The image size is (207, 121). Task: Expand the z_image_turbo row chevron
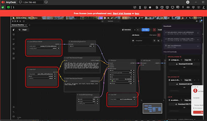(198, 60)
